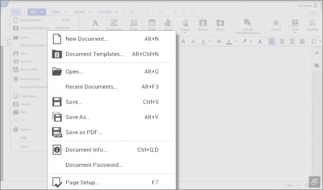Expand the Insert tab dropdown arrow
323x190 pixels.
click(90, 12)
